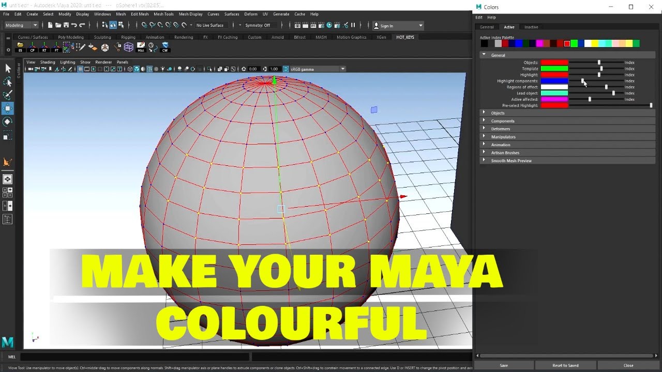The image size is (662, 372).
Task: Activate the Move tool in toolbox
Action: point(8,109)
